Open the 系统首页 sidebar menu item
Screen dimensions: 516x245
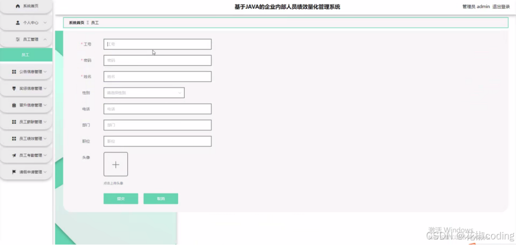coord(26,7)
